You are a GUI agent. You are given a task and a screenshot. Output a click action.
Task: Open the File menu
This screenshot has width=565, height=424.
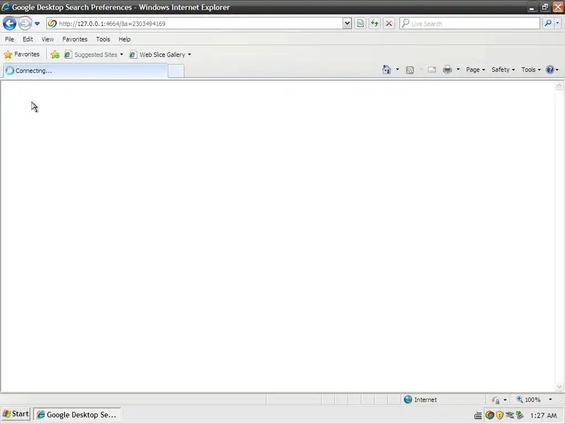point(10,39)
